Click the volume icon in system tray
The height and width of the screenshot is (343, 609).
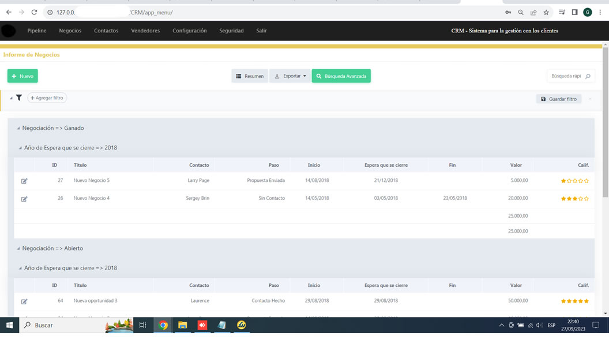coord(539,325)
